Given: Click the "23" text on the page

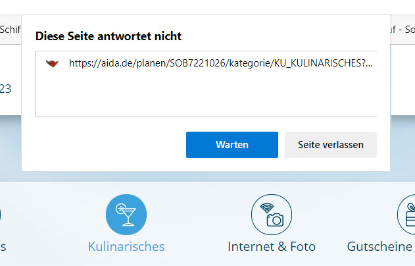Looking at the screenshot, I should tap(5, 88).
